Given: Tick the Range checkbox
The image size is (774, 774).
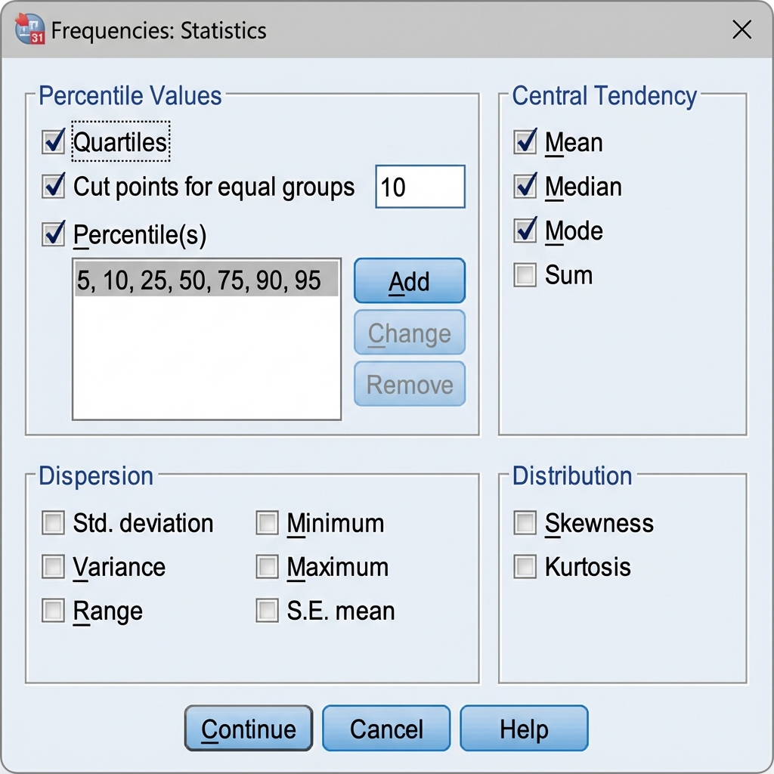Looking at the screenshot, I should (54, 611).
